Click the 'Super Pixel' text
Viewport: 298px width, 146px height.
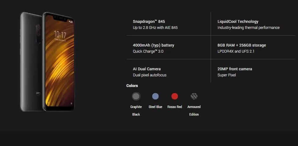point(227,75)
